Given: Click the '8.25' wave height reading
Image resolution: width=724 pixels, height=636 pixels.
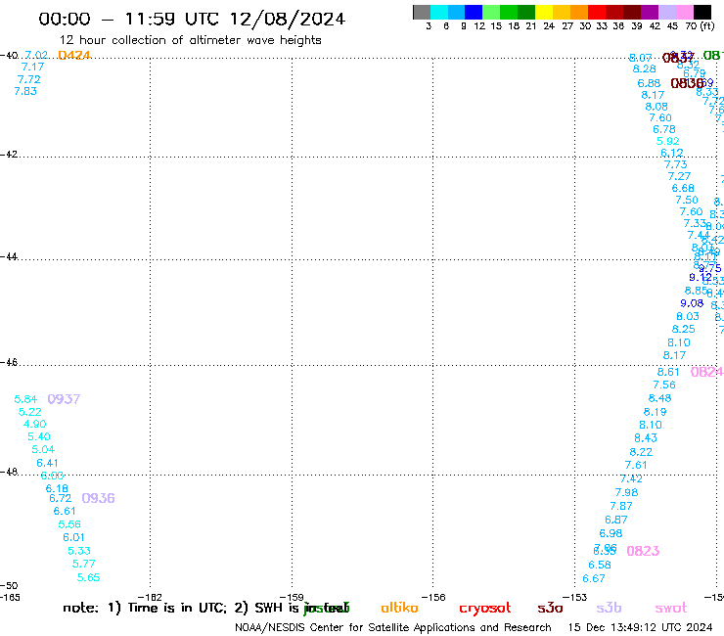Looking at the screenshot, I should (683, 329).
